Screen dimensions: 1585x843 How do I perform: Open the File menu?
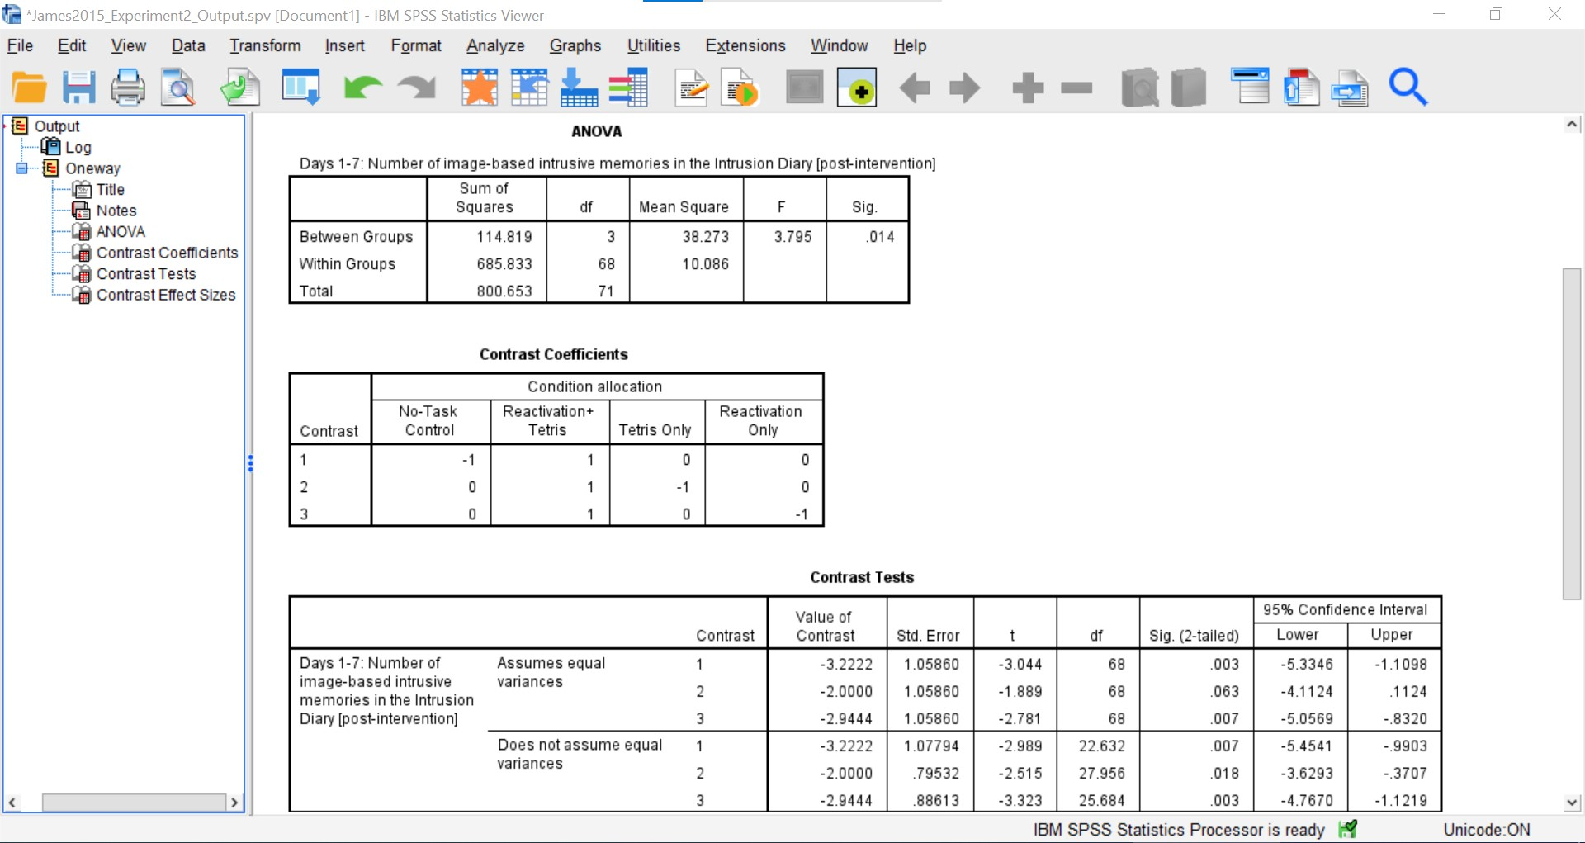coord(20,46)
